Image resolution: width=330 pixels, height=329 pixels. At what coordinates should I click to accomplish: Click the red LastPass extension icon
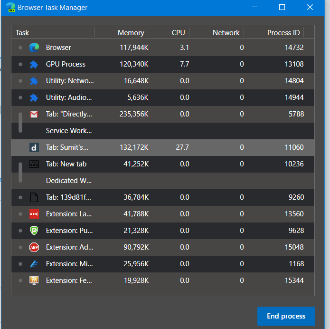(34, 214)
